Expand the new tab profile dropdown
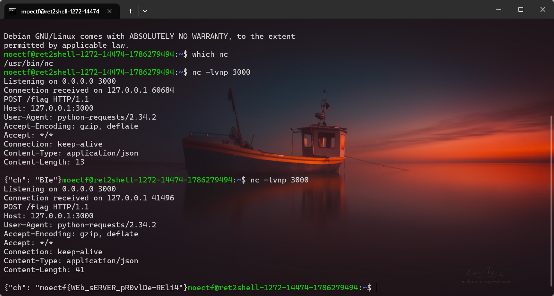 coord(145,11)
